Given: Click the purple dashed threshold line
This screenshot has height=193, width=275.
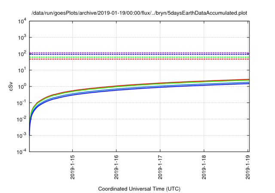Looking at the screenshot, I should click(139, 53).
